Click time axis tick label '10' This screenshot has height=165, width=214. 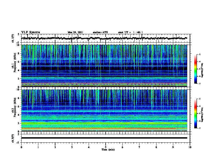pos(190,147)
